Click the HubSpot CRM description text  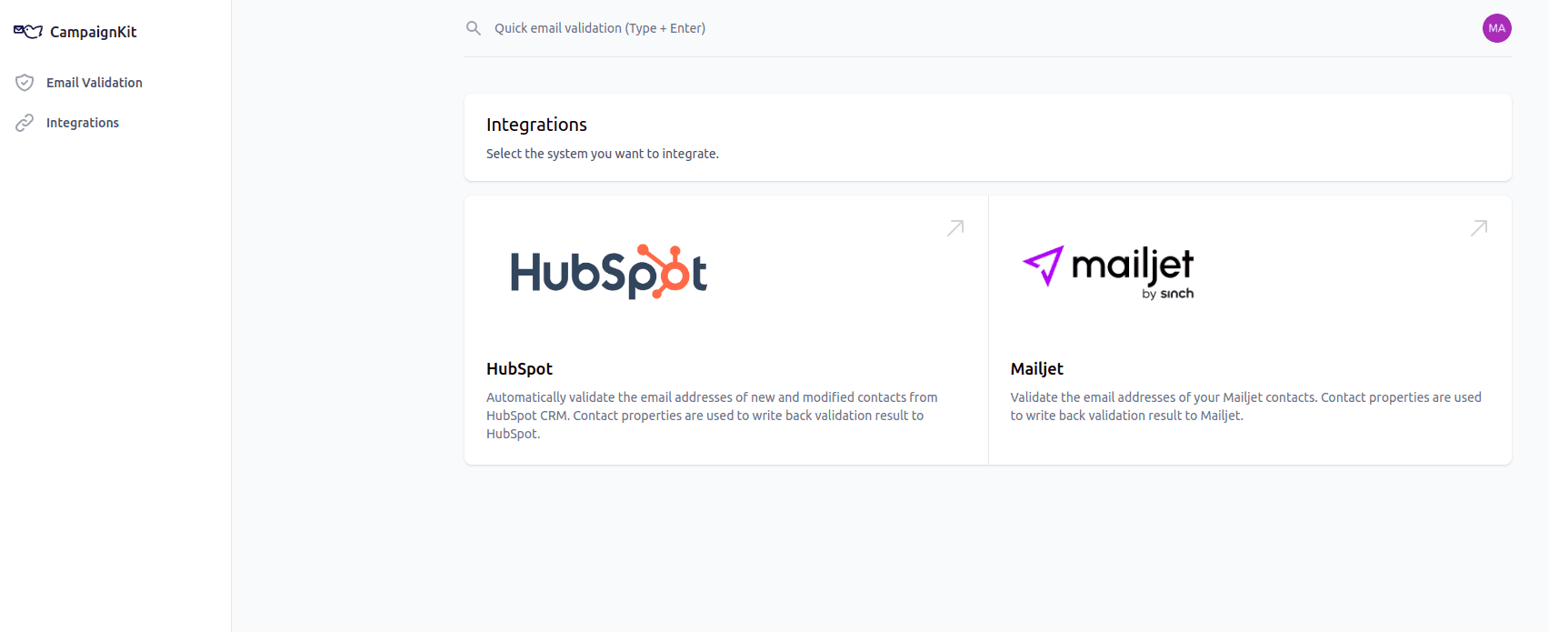coord(712,415)
